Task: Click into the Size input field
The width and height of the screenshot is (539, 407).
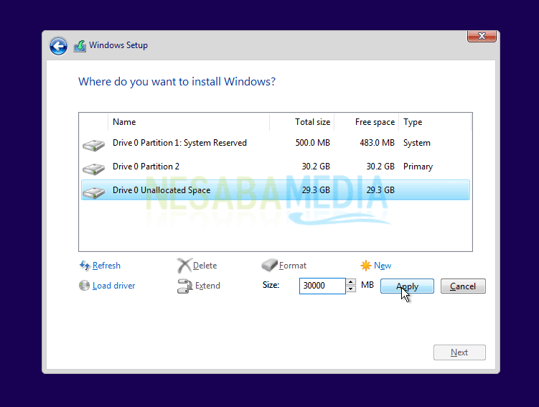Action: pos(322,286)
